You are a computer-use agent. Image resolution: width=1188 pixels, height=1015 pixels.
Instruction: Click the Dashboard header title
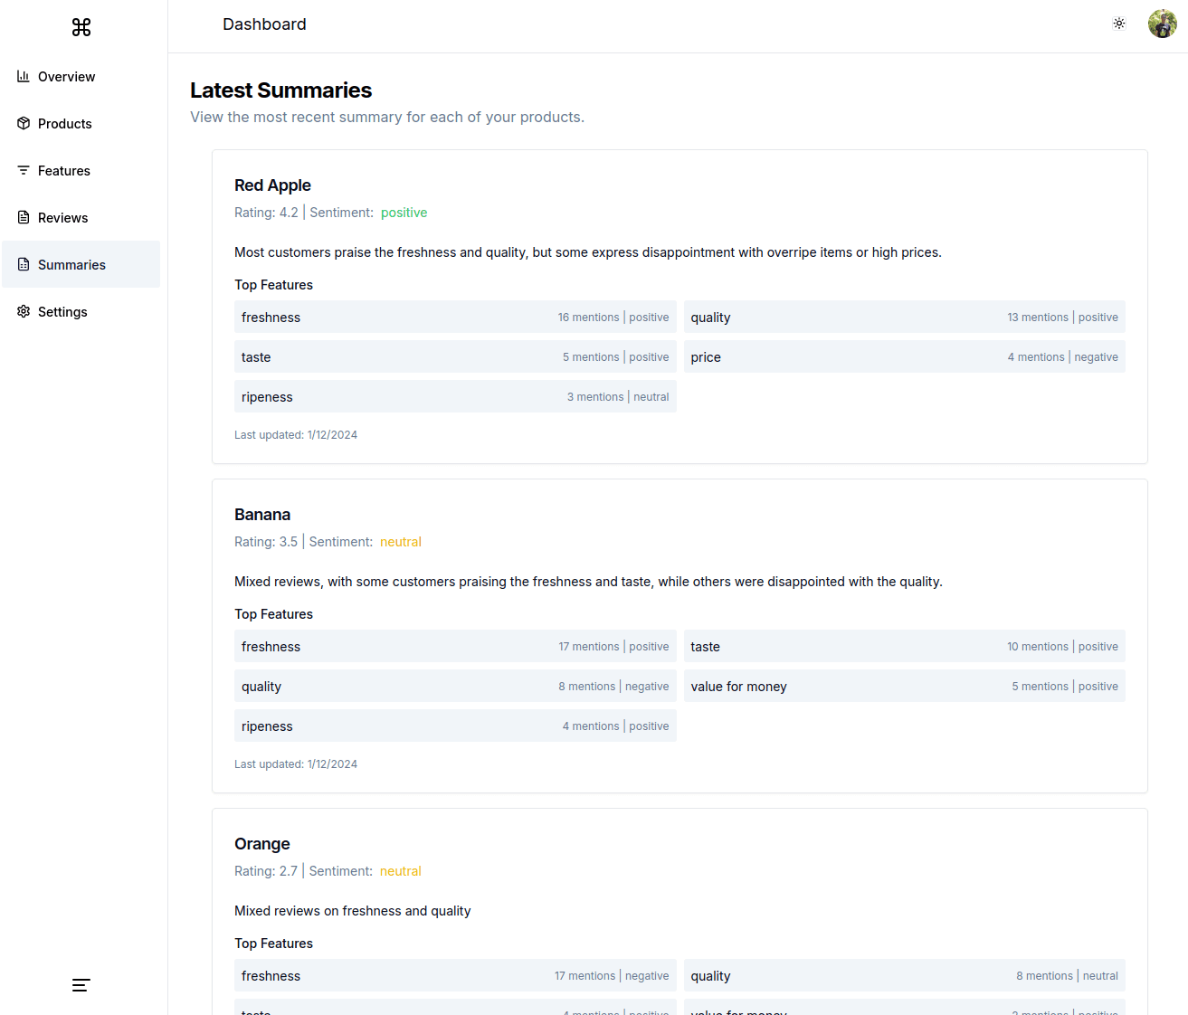[x=264, y=24]
